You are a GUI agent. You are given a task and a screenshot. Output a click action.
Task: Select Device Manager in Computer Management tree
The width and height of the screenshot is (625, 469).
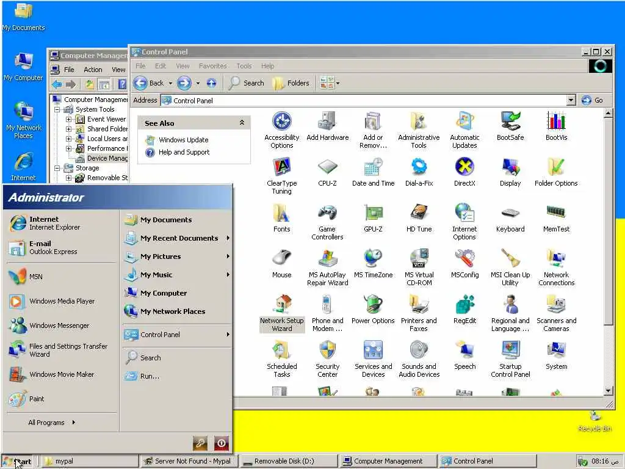tap(107, 158)
